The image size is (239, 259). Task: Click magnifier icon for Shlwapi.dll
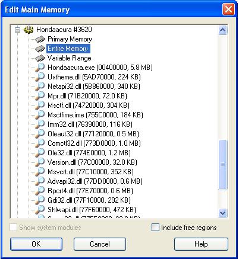(x=40, y=210)
